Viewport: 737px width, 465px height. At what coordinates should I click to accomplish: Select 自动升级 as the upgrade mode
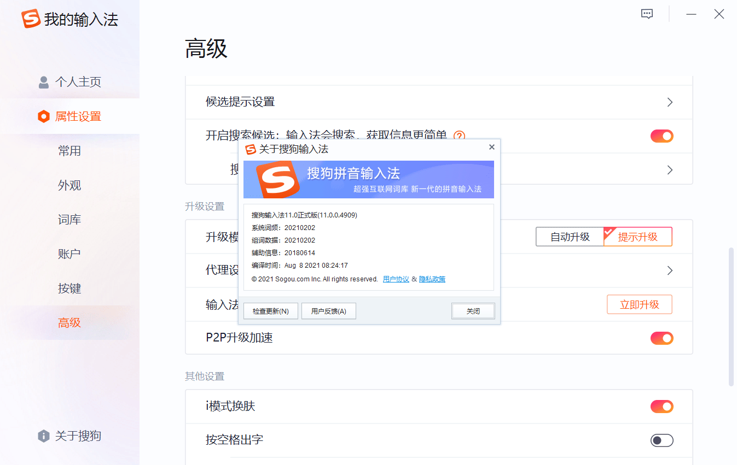(x=569, y=237)
